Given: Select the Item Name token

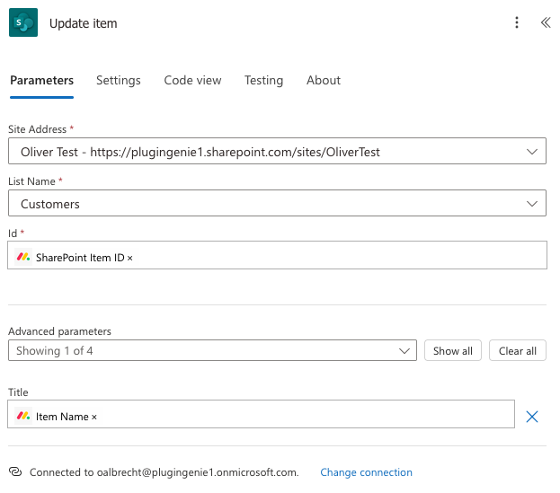Looking at the screenshot, I should (x=56, y=417).
